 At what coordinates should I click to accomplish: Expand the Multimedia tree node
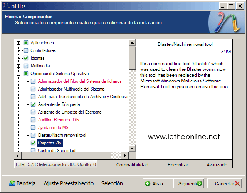18,66
